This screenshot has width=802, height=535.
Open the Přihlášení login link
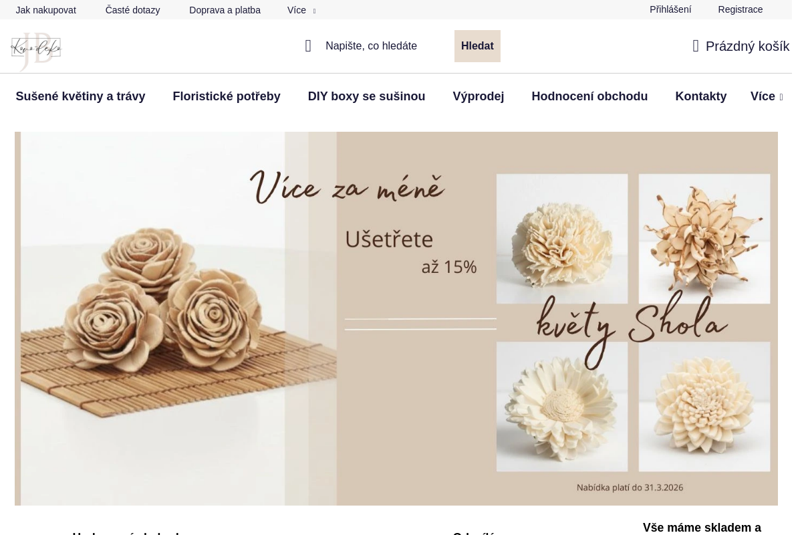coord(670,9)
